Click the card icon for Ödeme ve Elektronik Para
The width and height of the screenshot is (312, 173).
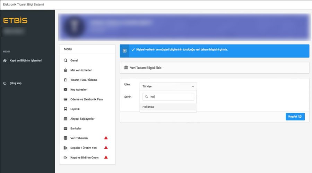pyautogui.click(x=66, y=99)
